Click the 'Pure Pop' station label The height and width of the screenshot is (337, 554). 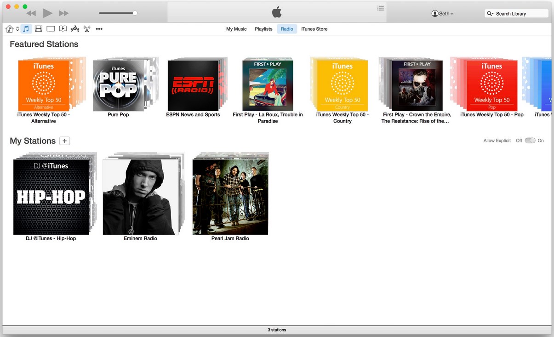pyautogui.click(x=118, y=115)
